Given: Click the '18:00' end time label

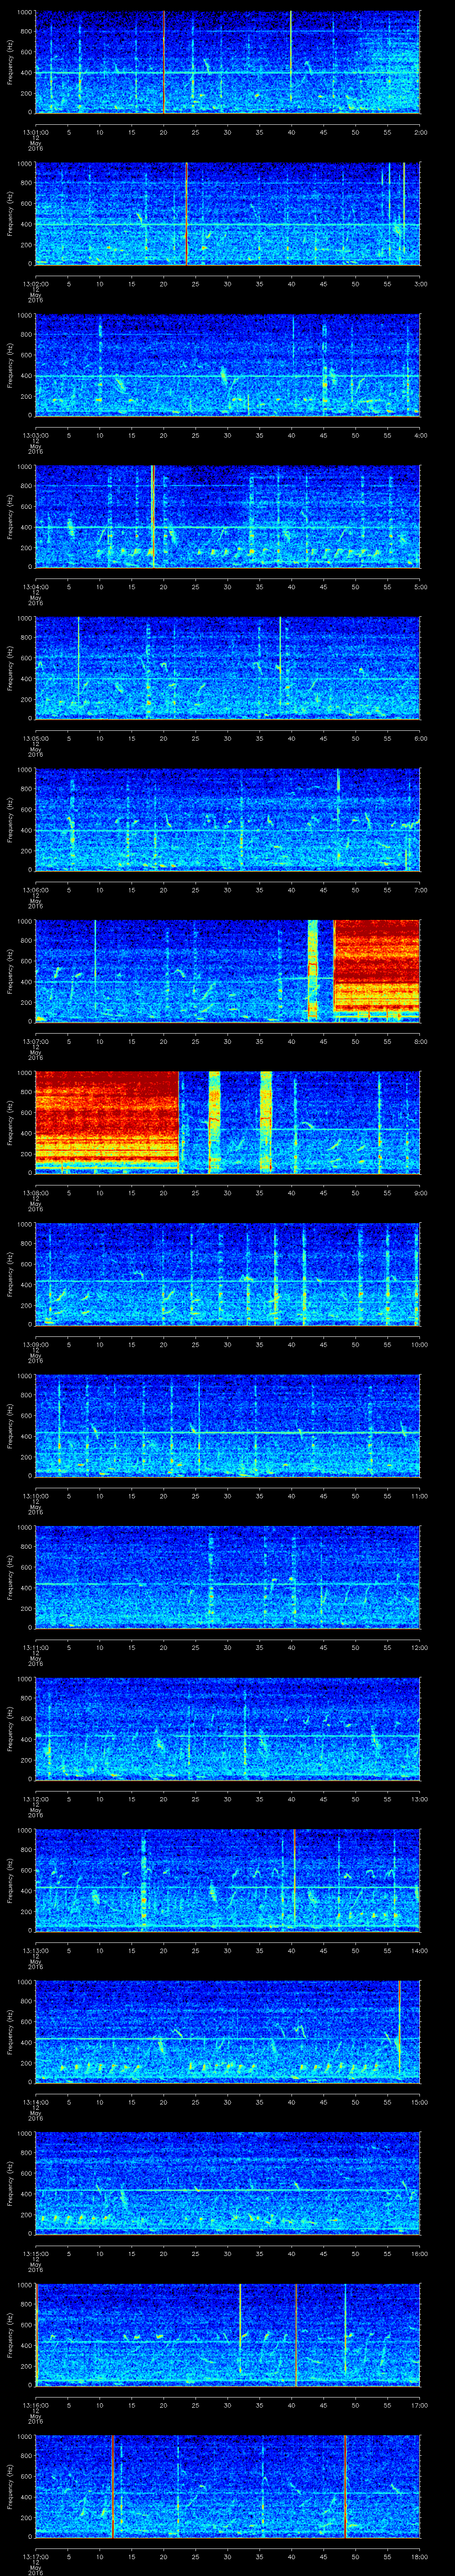Looking at the screenshot, I should point(419,2556).
